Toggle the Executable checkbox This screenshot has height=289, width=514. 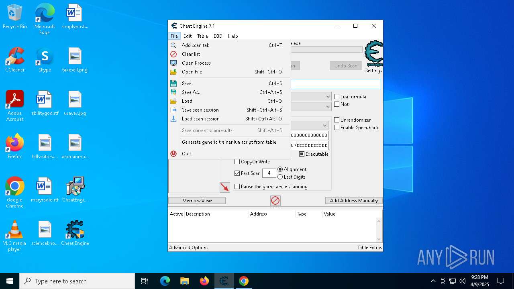[x=302, y=154]
